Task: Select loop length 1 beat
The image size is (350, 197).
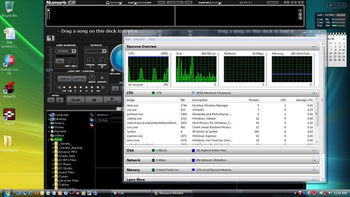Action: pos(75,88)
